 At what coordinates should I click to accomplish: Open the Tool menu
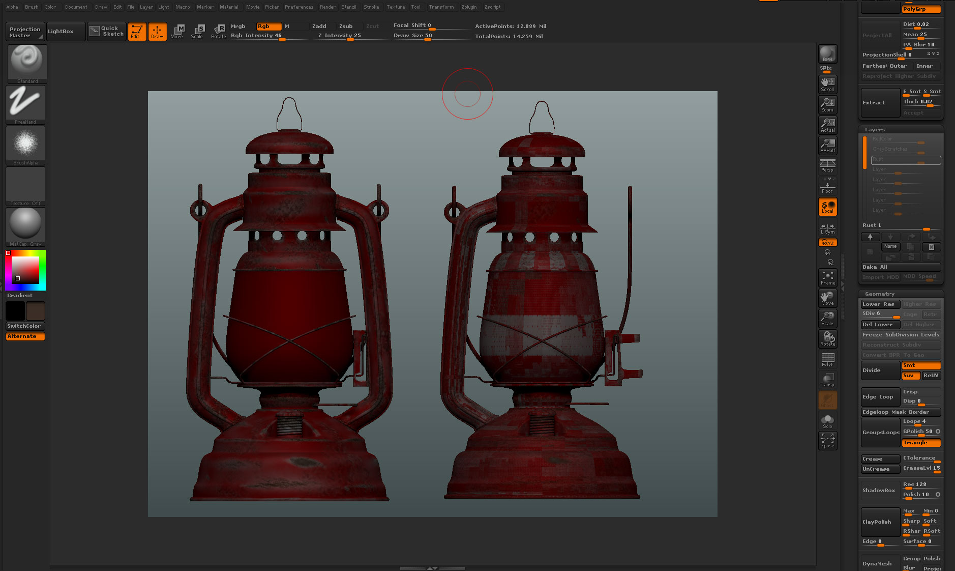pyautogui.click(x=416, y=7)
